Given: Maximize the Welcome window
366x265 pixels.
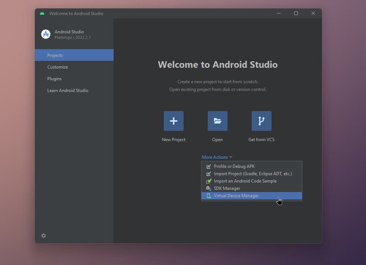Looking at the screenshot, I should point(296,13).
